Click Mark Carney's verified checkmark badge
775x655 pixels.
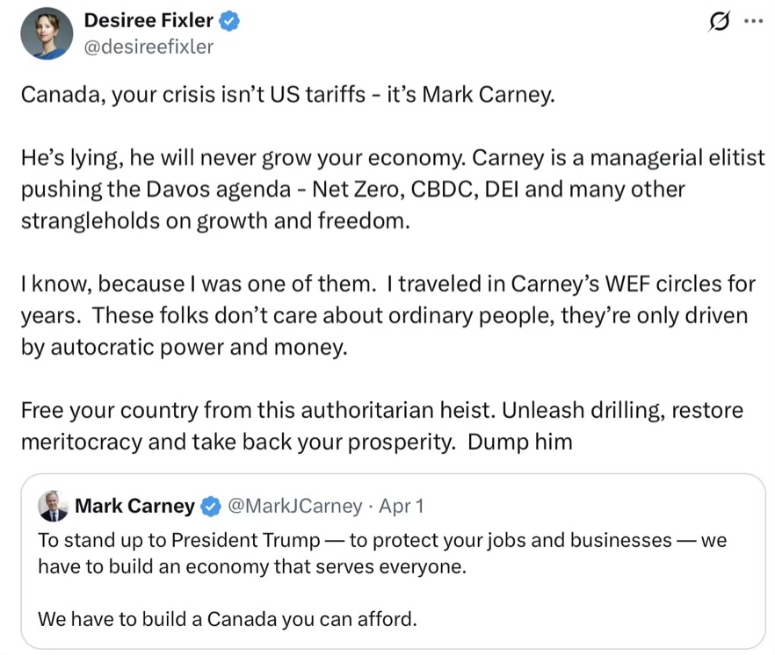211,506
